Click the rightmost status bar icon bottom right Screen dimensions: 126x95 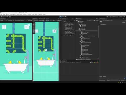click(125, 82)
